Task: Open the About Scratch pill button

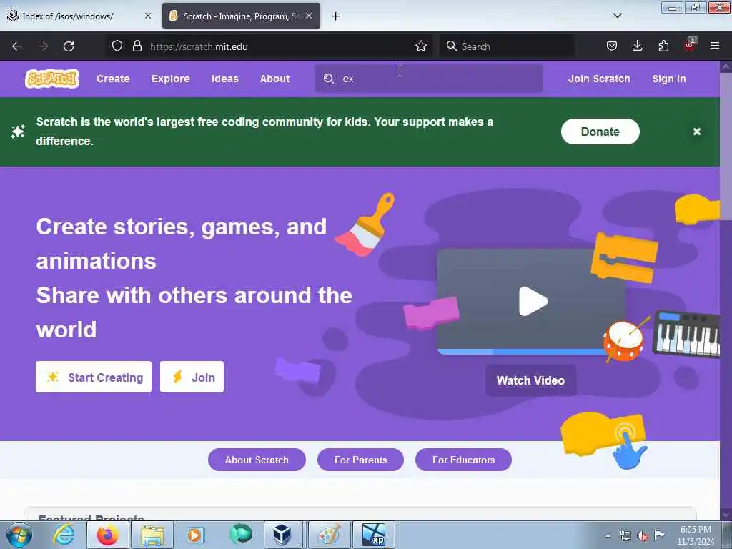Action: click(x=257, y=460)
